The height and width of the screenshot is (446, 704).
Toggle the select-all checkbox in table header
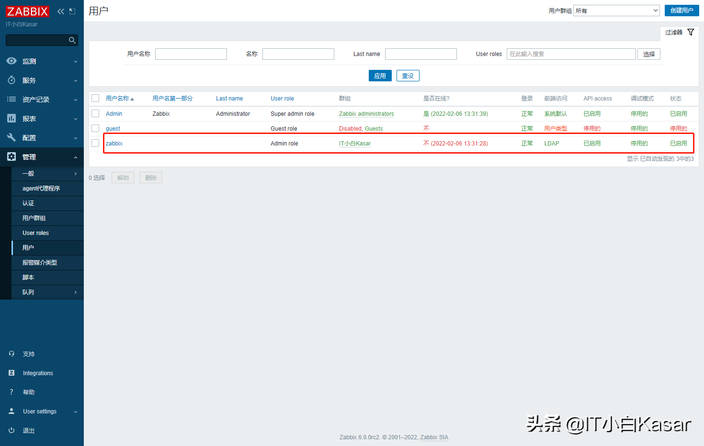(x=95, y=98)
